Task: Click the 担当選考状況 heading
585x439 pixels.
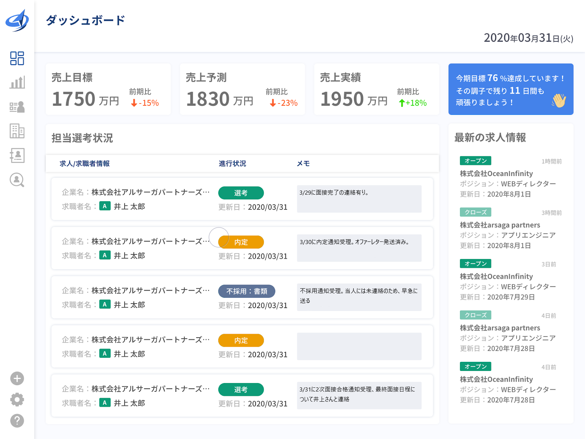Action: point(82,138)
